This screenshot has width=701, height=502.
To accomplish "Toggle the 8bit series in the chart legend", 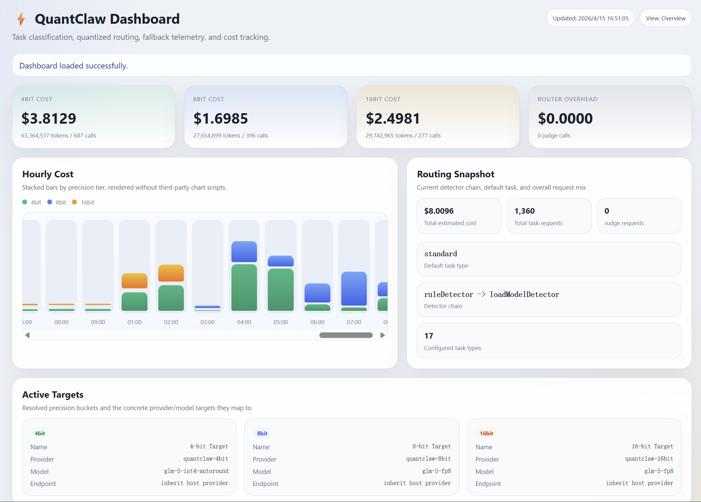I will tap(56, 202).
